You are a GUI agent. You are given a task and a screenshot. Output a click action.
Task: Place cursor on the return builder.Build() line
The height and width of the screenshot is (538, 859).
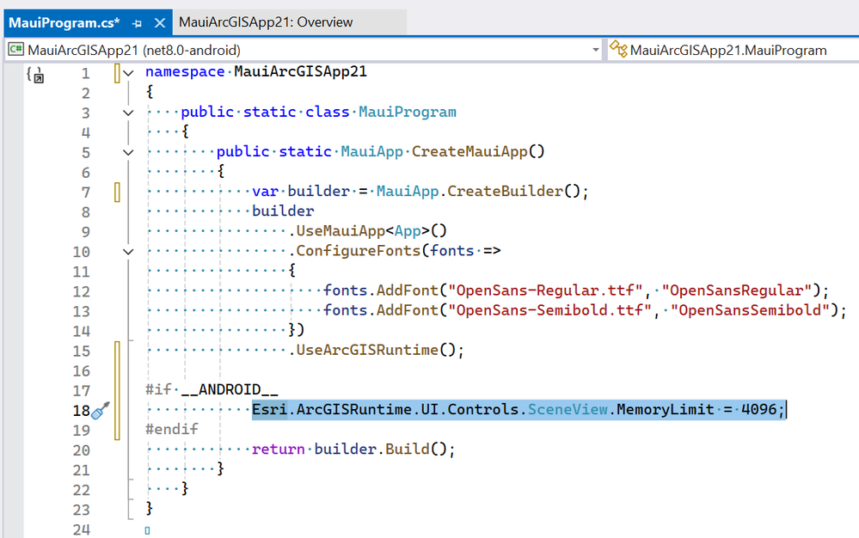pos(353,449)
